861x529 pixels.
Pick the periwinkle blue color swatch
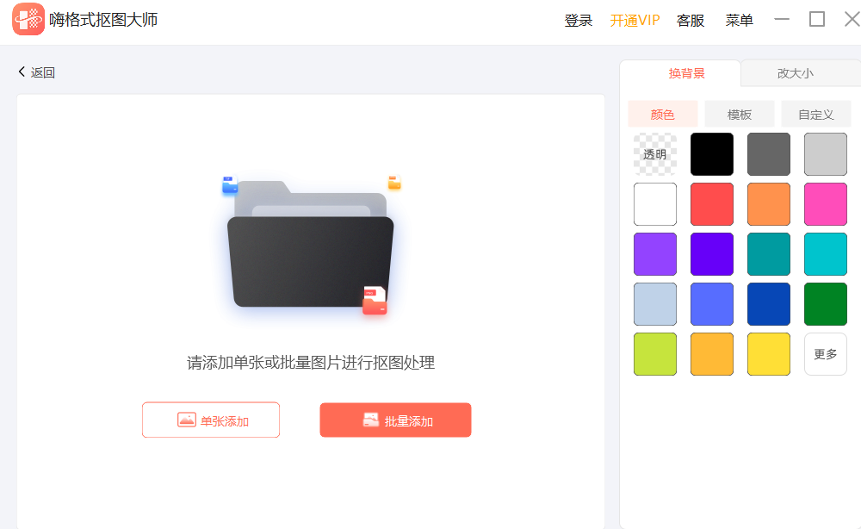(712, 304)
